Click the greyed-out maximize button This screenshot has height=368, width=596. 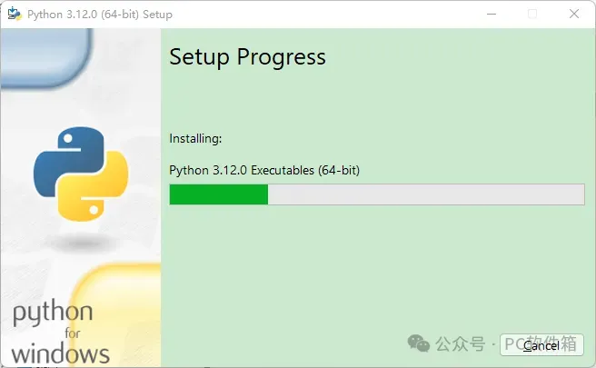[x=532, y=15]
